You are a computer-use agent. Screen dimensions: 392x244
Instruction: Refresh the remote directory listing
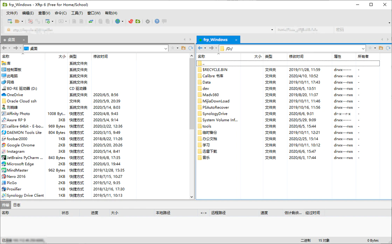pyautogui.click(x=388, y=48)
